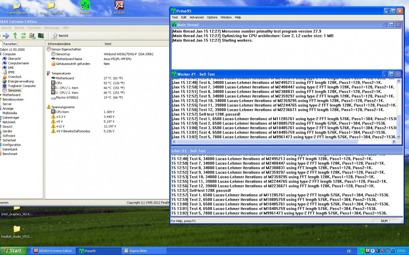Refresh AIDA64 with the green arrows icon

[x=23, y=36]
